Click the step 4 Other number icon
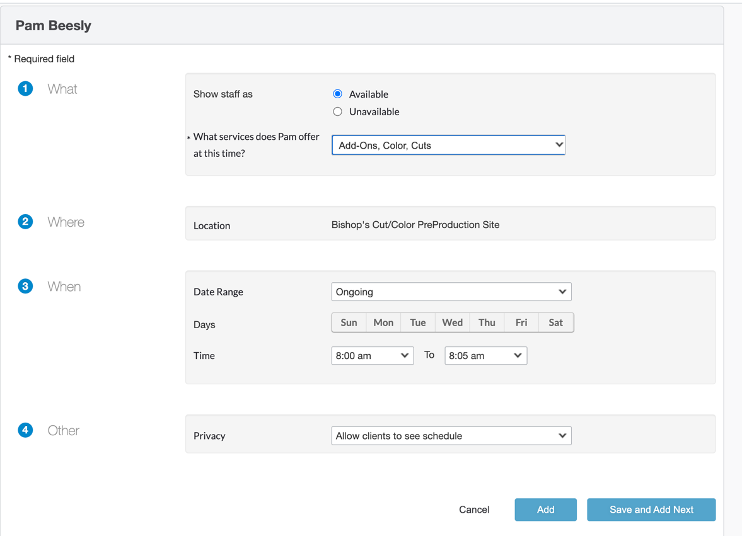This screenshot has width=742, height=536. pos(25,430)
